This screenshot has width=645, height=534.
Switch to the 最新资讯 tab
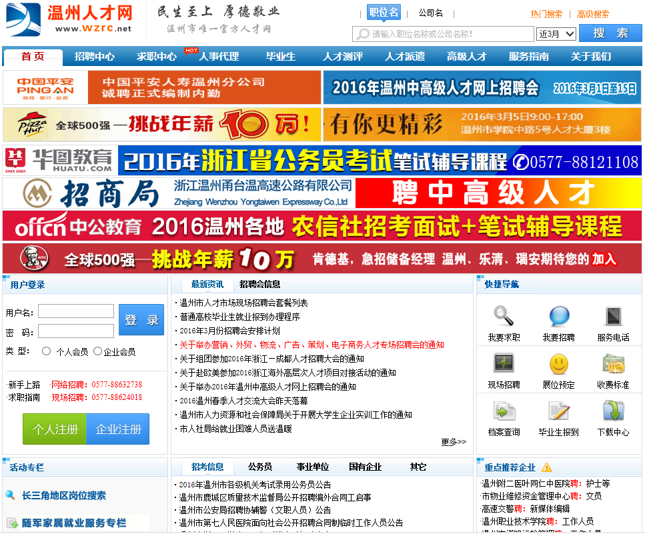(x=207, y=284)
